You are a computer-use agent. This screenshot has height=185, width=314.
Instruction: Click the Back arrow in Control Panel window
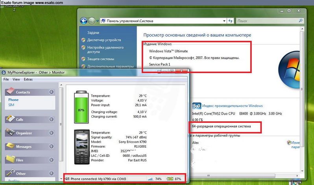[84, 21]
